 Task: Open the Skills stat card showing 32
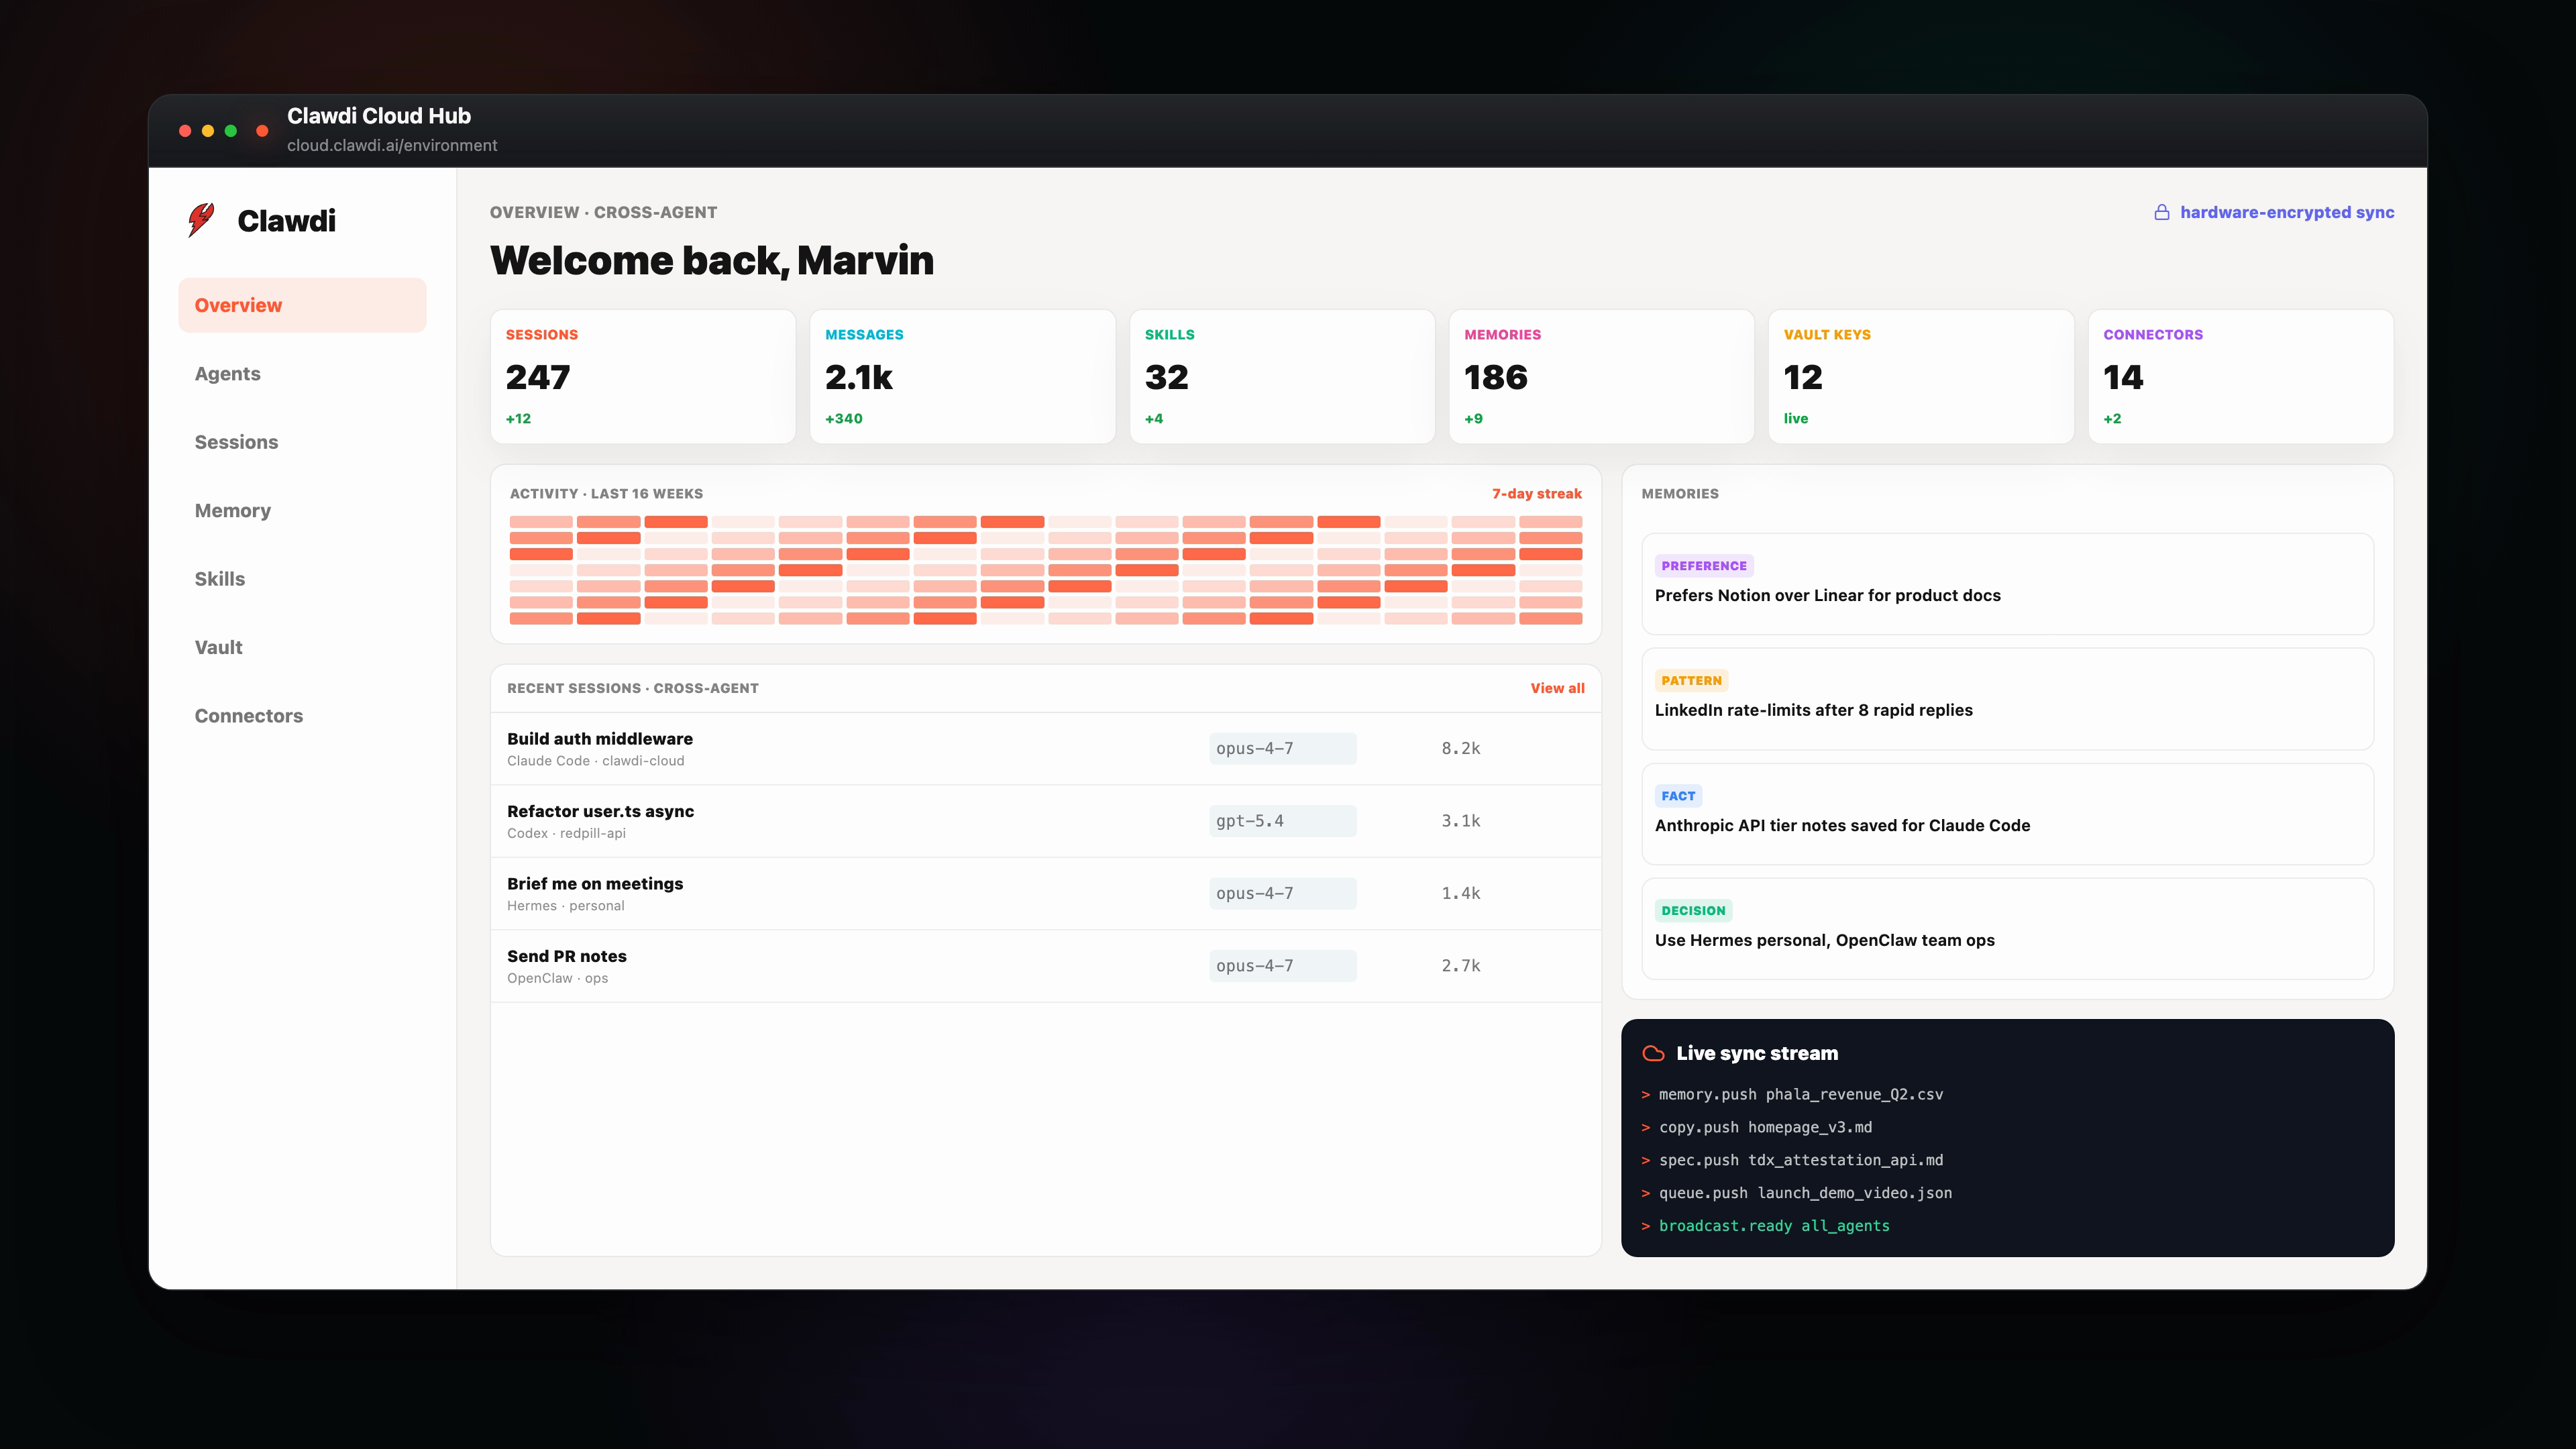tap(1282, 376)
